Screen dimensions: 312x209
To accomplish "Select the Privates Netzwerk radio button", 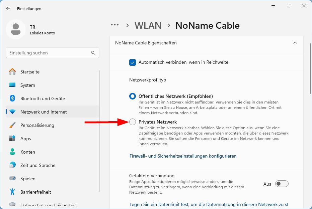I will (133, 122).
